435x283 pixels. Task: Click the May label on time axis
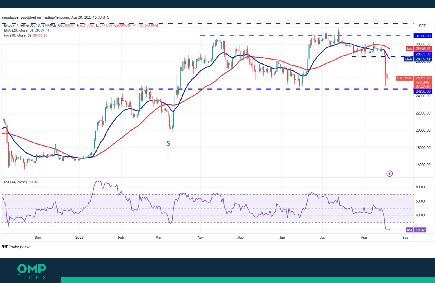click(241, 238)
